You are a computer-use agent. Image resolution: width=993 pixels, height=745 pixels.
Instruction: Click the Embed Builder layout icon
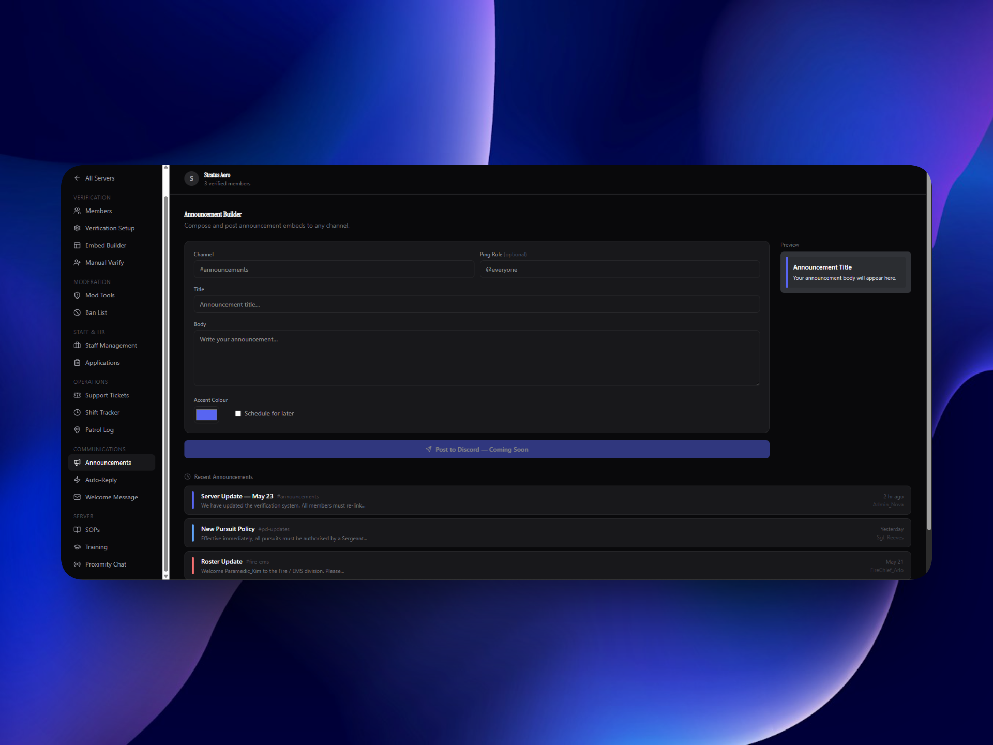(77, 245)
